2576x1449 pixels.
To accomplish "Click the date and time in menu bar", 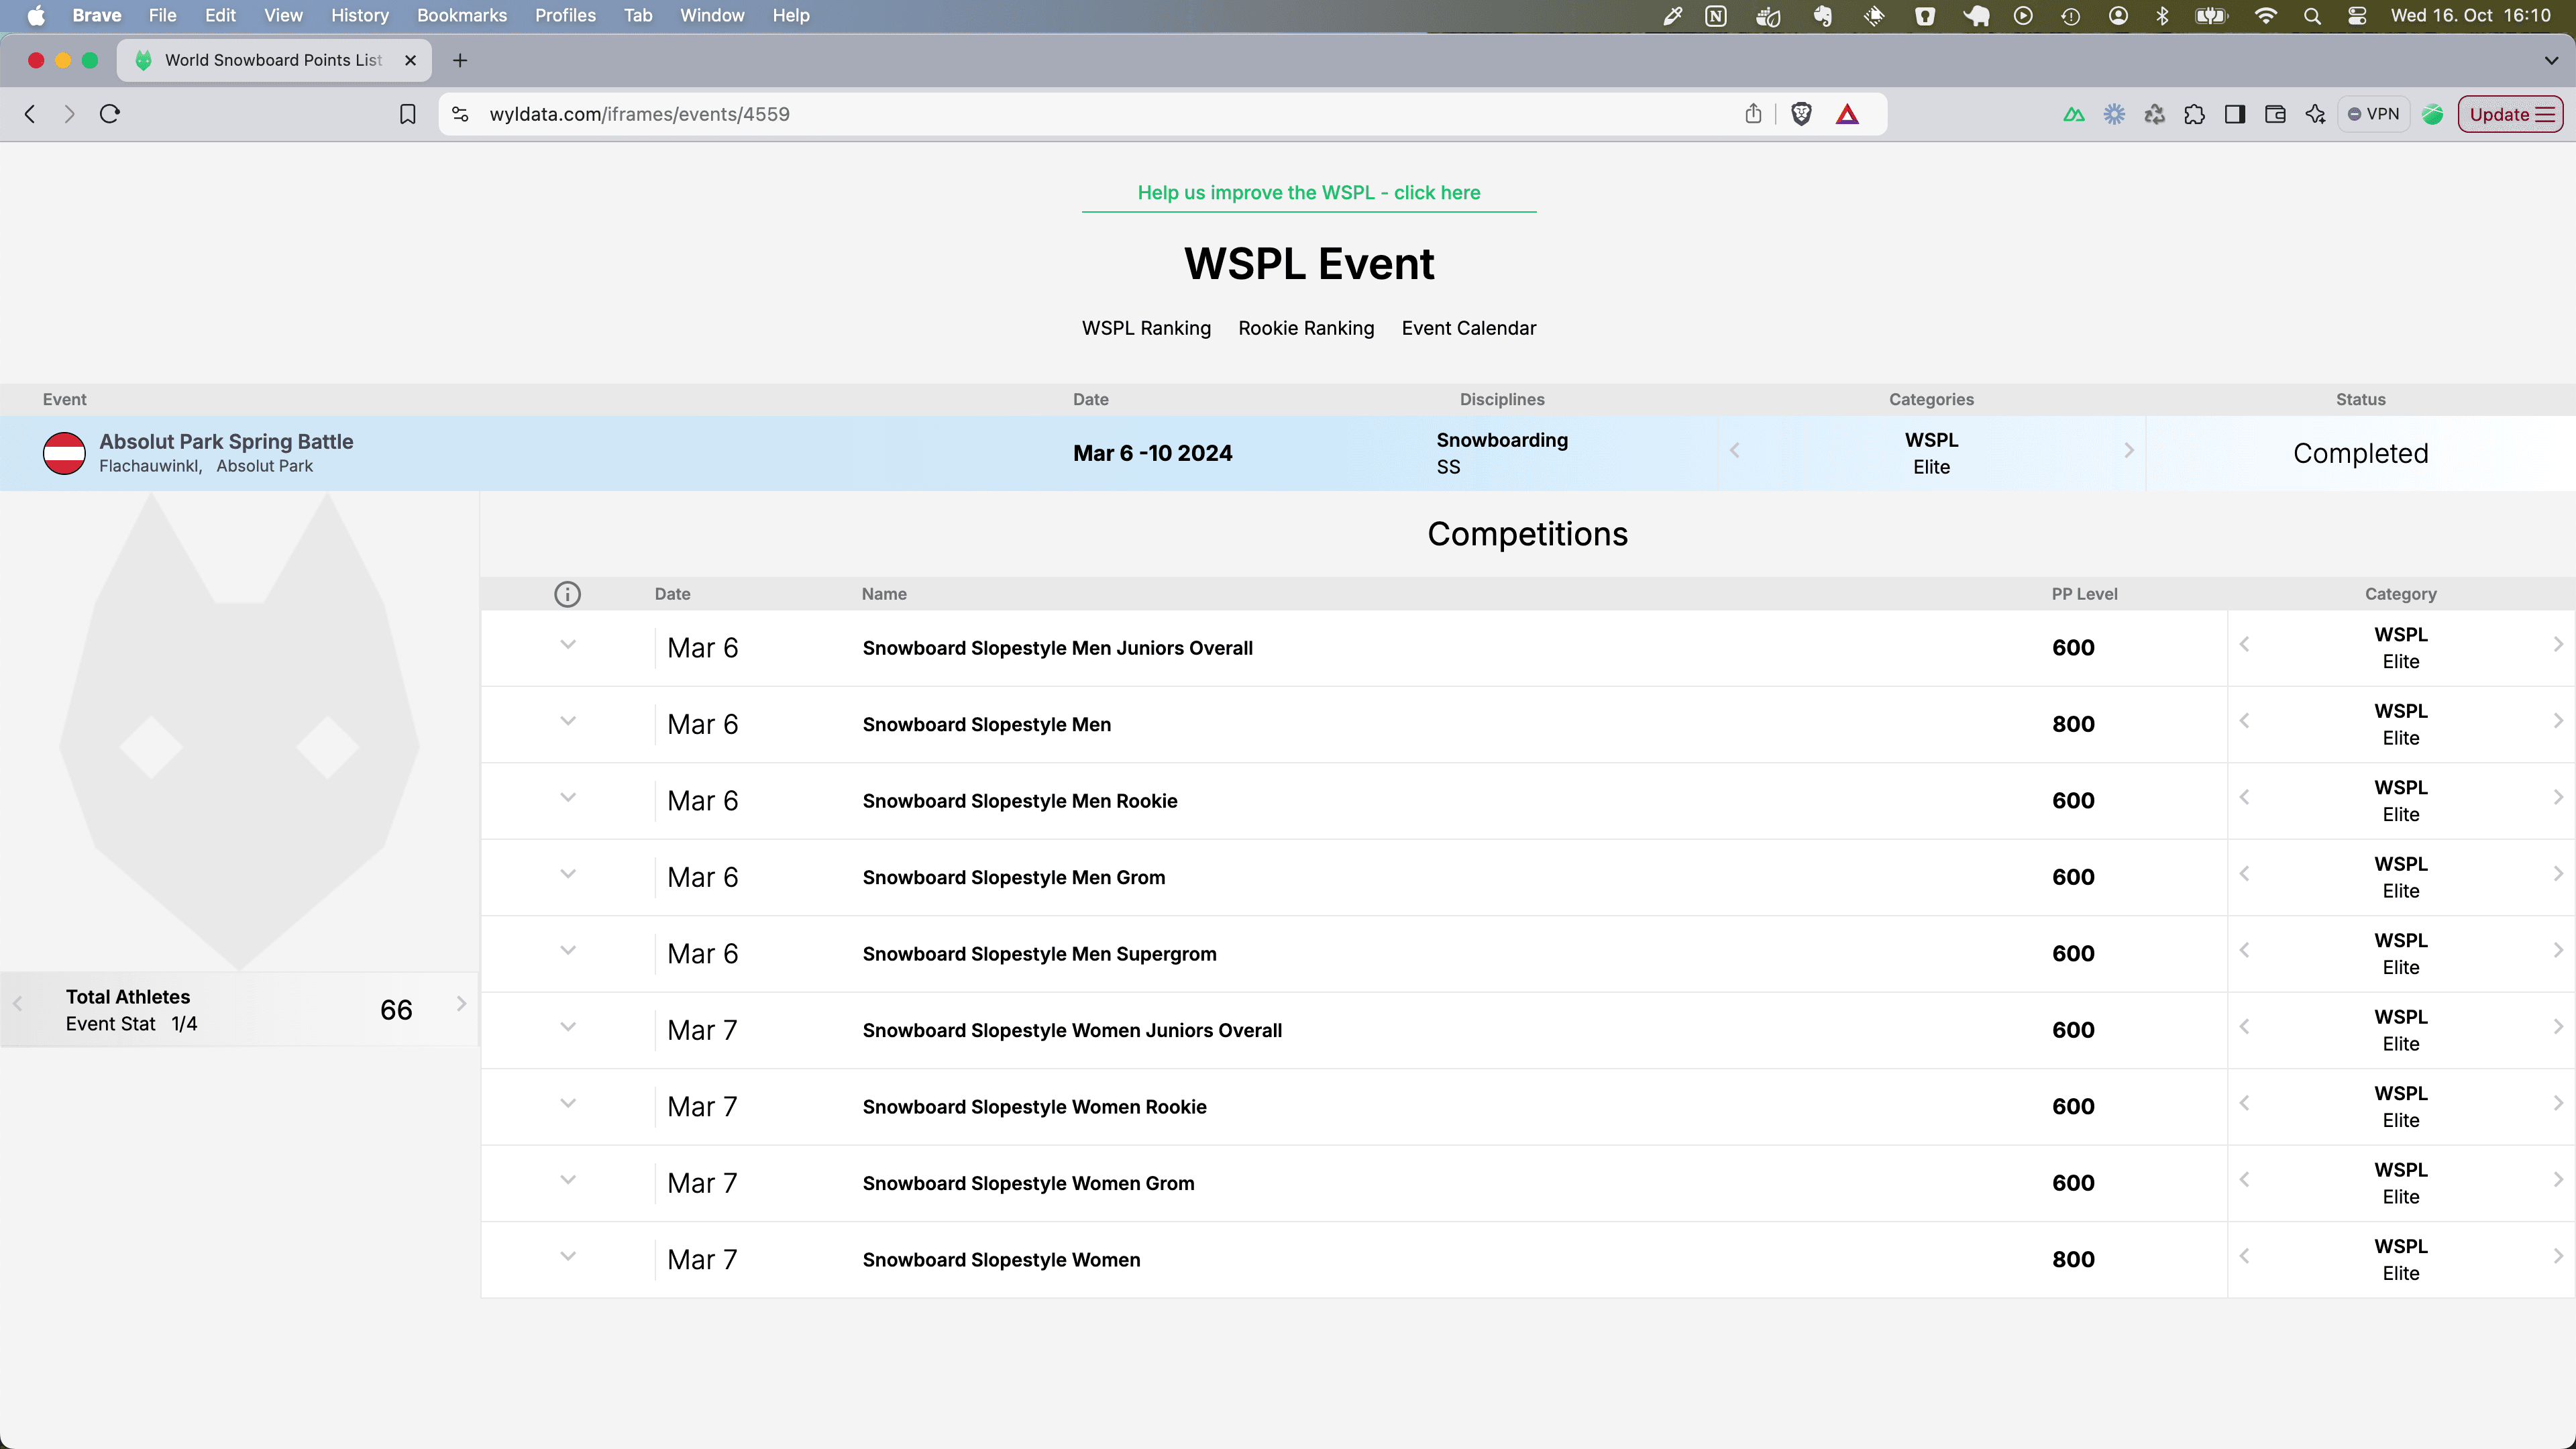I will click(x=2470, y=16).
